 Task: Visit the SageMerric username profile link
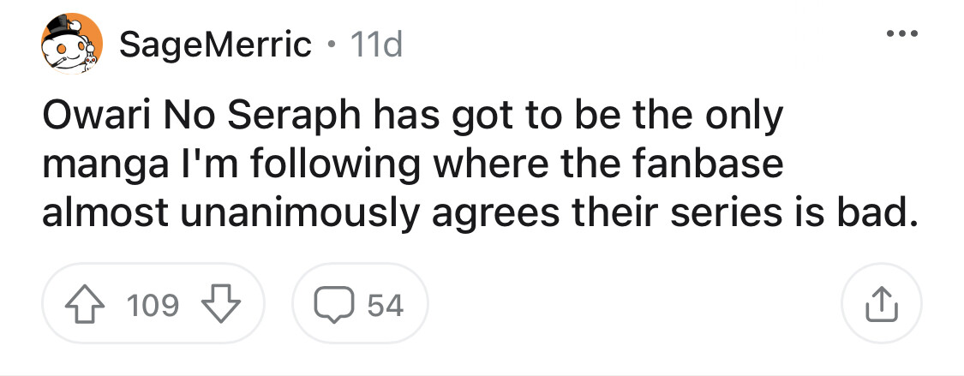(215, 45)
